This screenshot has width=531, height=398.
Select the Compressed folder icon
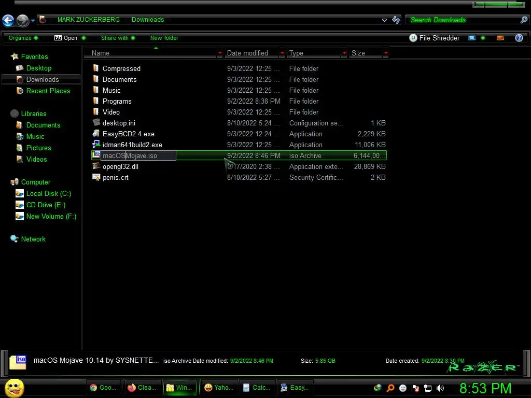point(96,68)
